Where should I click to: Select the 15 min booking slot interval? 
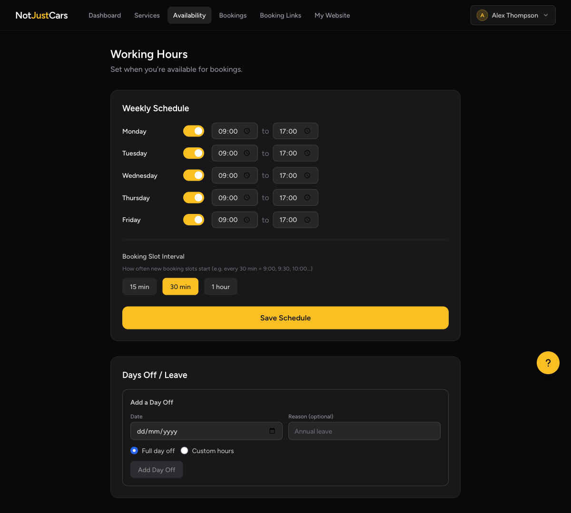tap(139, 286)
